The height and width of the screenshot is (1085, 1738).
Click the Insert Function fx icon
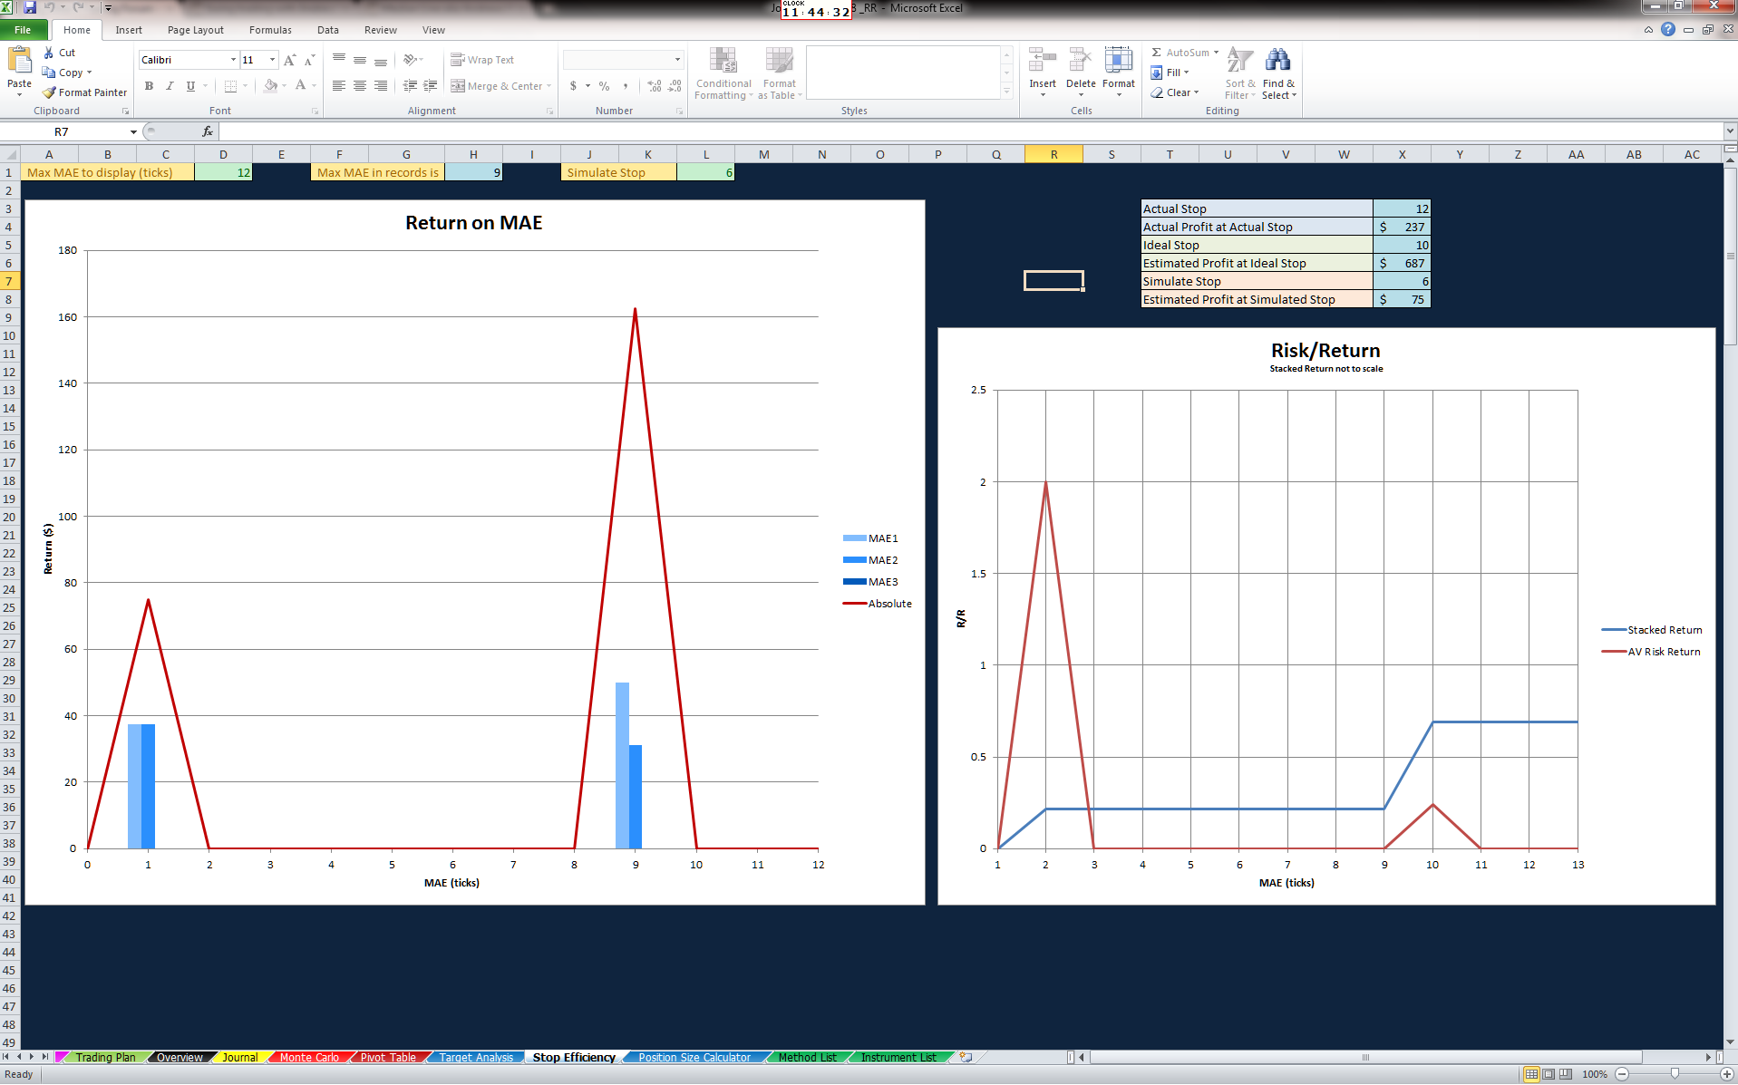coord(208,132)
